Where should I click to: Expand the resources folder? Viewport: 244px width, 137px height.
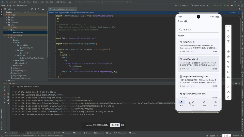coord(13,60)
